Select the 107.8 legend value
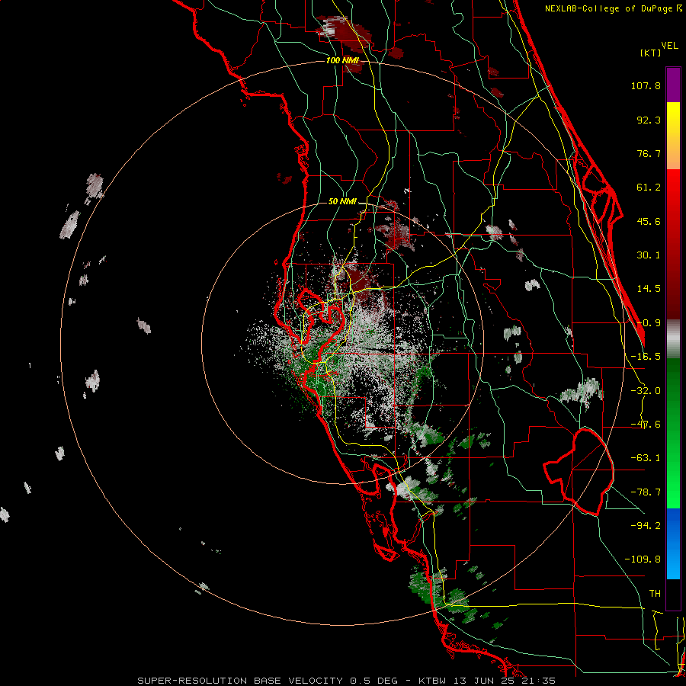 tap(646, 85)
